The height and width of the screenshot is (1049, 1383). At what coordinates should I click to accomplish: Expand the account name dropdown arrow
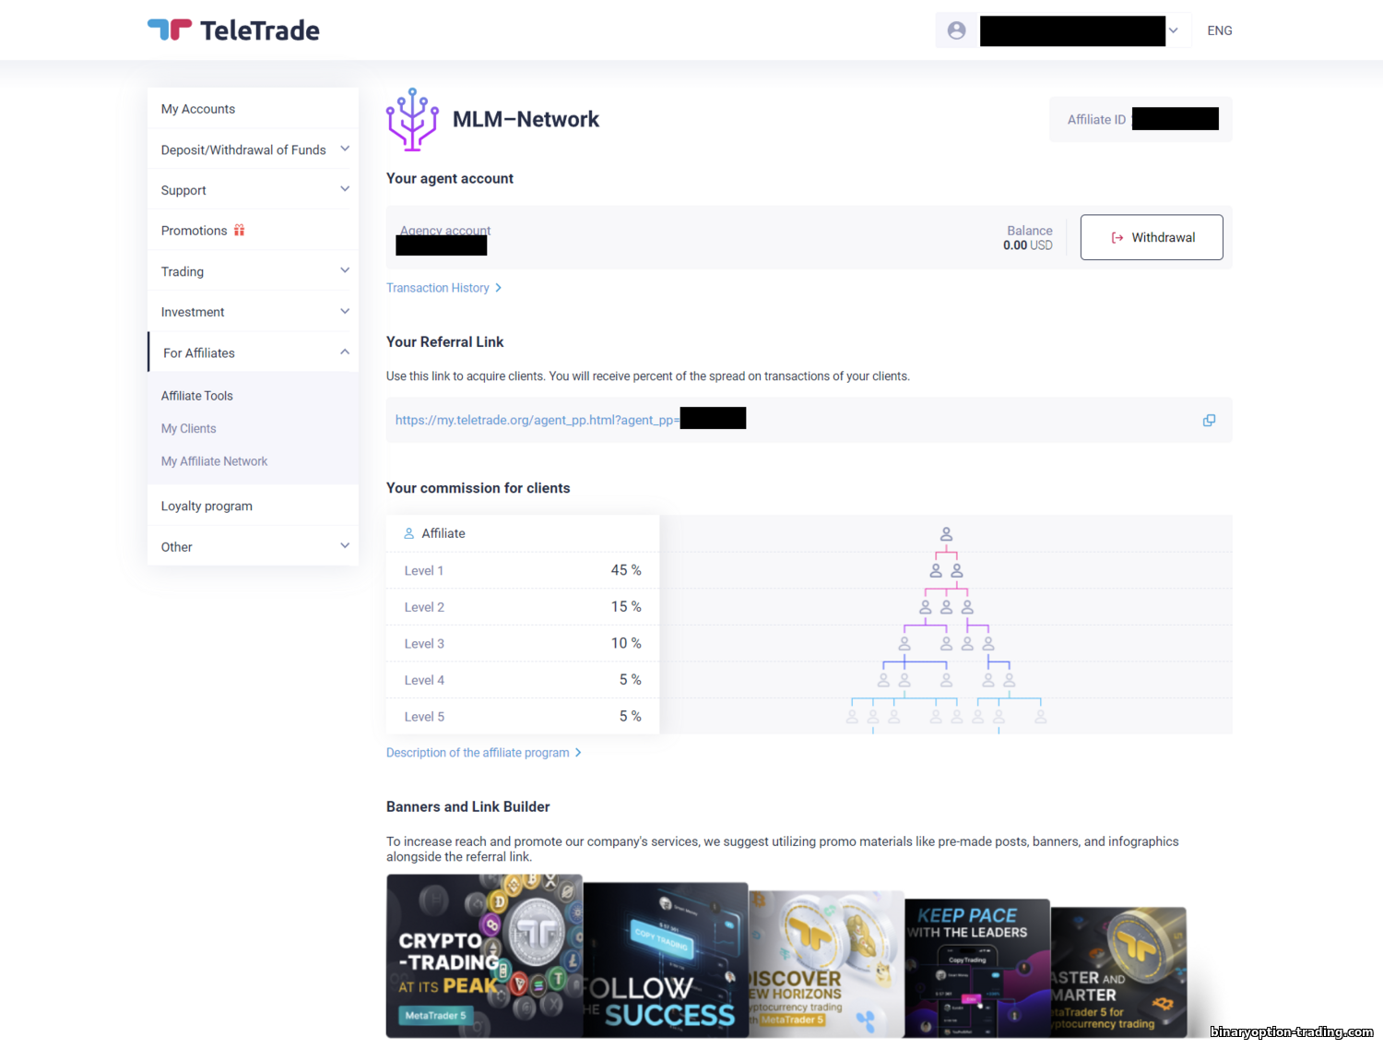1174,30
